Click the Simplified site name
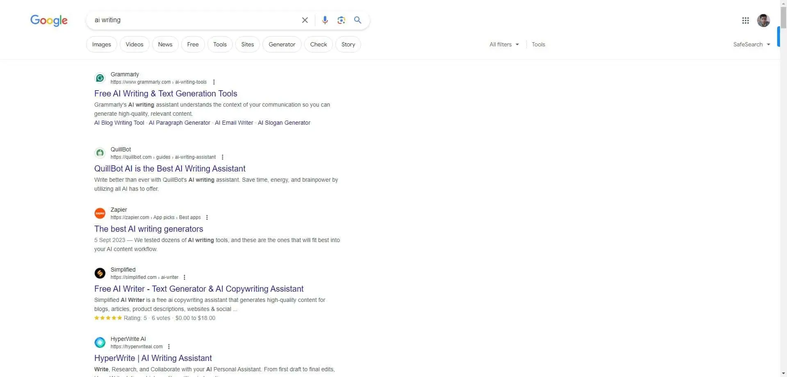This screenshot has width=787, height=377. click(123, 270)
